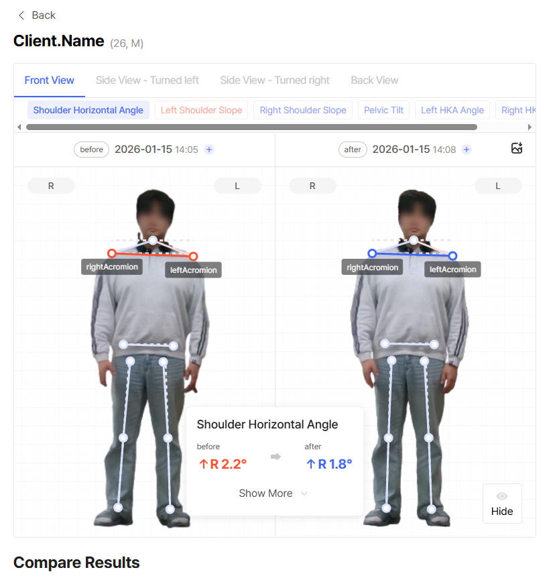This screenshot has height=580, width=553.
Task: Click the rightAcromion marker label on before image
Action: coord(111,266)
